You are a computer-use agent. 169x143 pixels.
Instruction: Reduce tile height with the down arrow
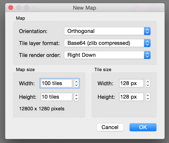point(148,99)
